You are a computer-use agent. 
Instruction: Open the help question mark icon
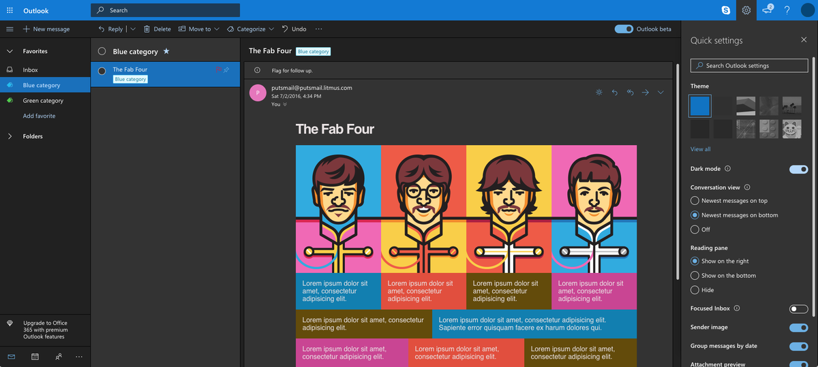(x=787, y=10)
